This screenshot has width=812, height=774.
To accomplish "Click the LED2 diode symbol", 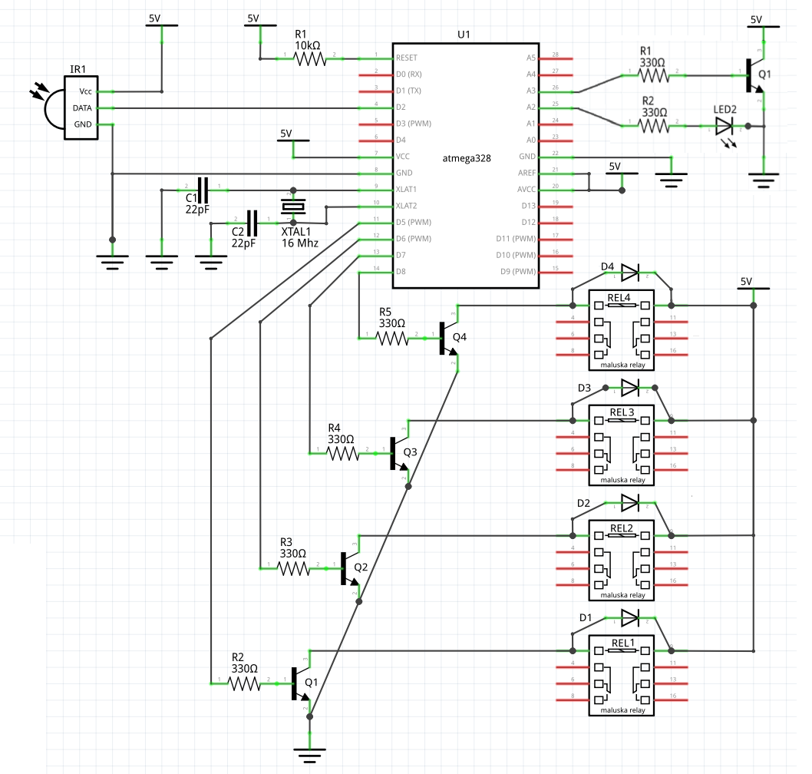I will (723, 127).
